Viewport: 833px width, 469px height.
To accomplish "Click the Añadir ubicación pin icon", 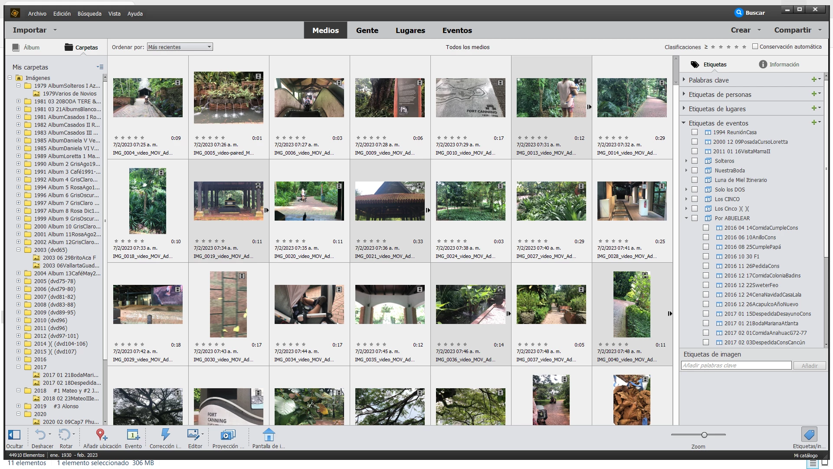I will coord(101,435).
